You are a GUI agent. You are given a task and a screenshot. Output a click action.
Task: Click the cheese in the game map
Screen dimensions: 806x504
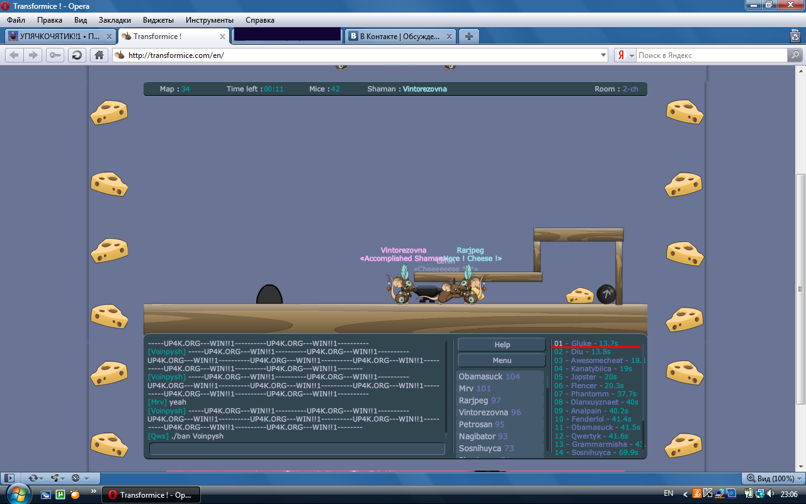(579, 295)
